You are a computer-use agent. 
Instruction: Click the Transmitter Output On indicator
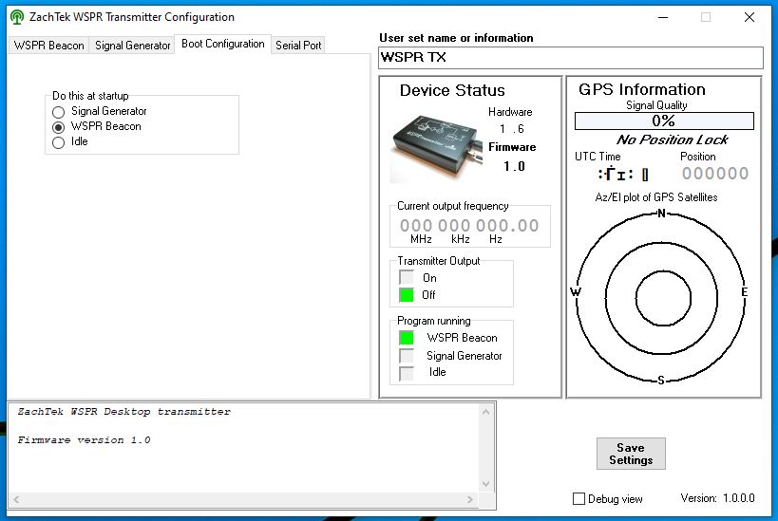(x=407, y=278)
